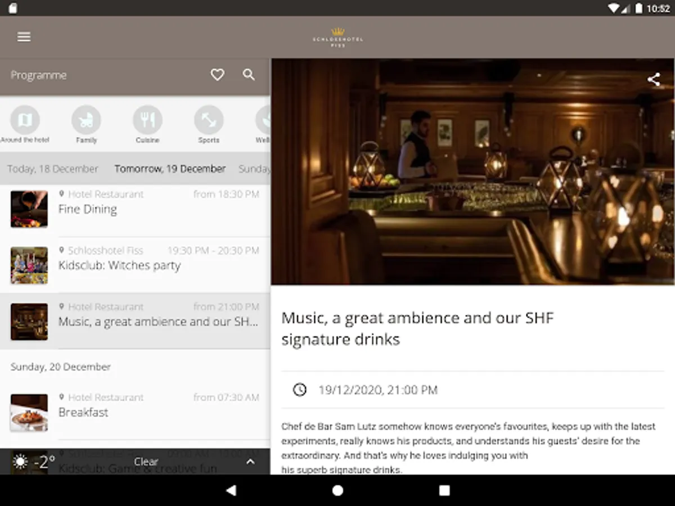Tap the event title in detail pane
This screenshot has height=506, width=675.
(x=417, y=328)
